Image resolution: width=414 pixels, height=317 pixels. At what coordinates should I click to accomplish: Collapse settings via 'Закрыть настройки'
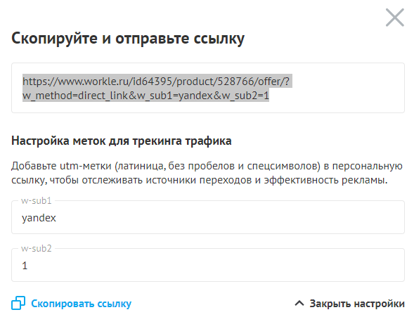(x=357, y=304)
